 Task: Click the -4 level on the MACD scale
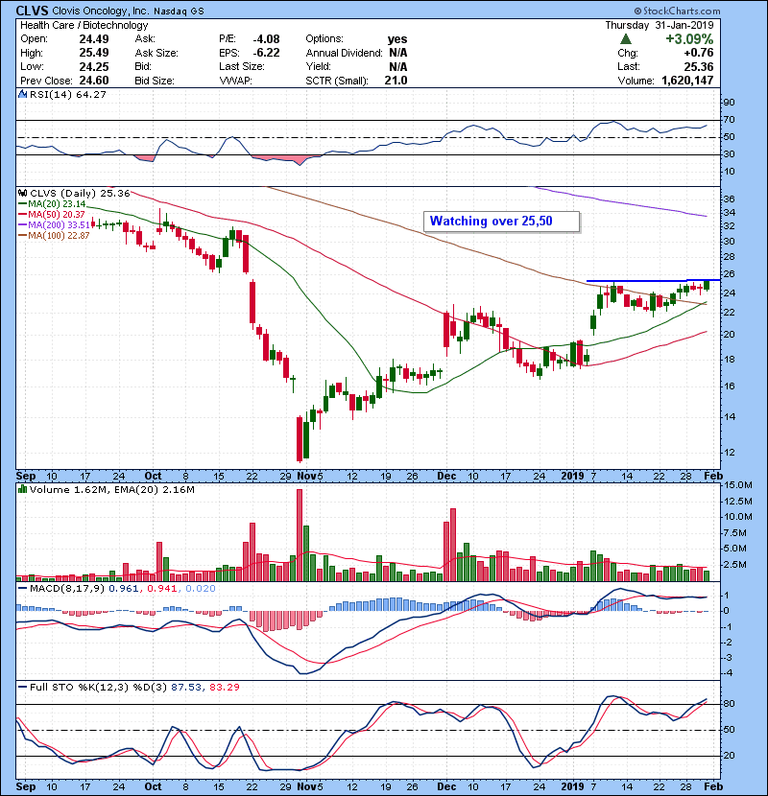point(728,673)
